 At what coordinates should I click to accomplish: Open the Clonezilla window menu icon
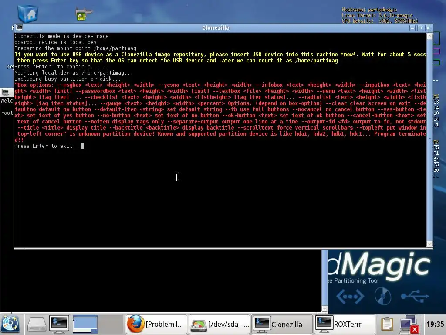(19, 27)
